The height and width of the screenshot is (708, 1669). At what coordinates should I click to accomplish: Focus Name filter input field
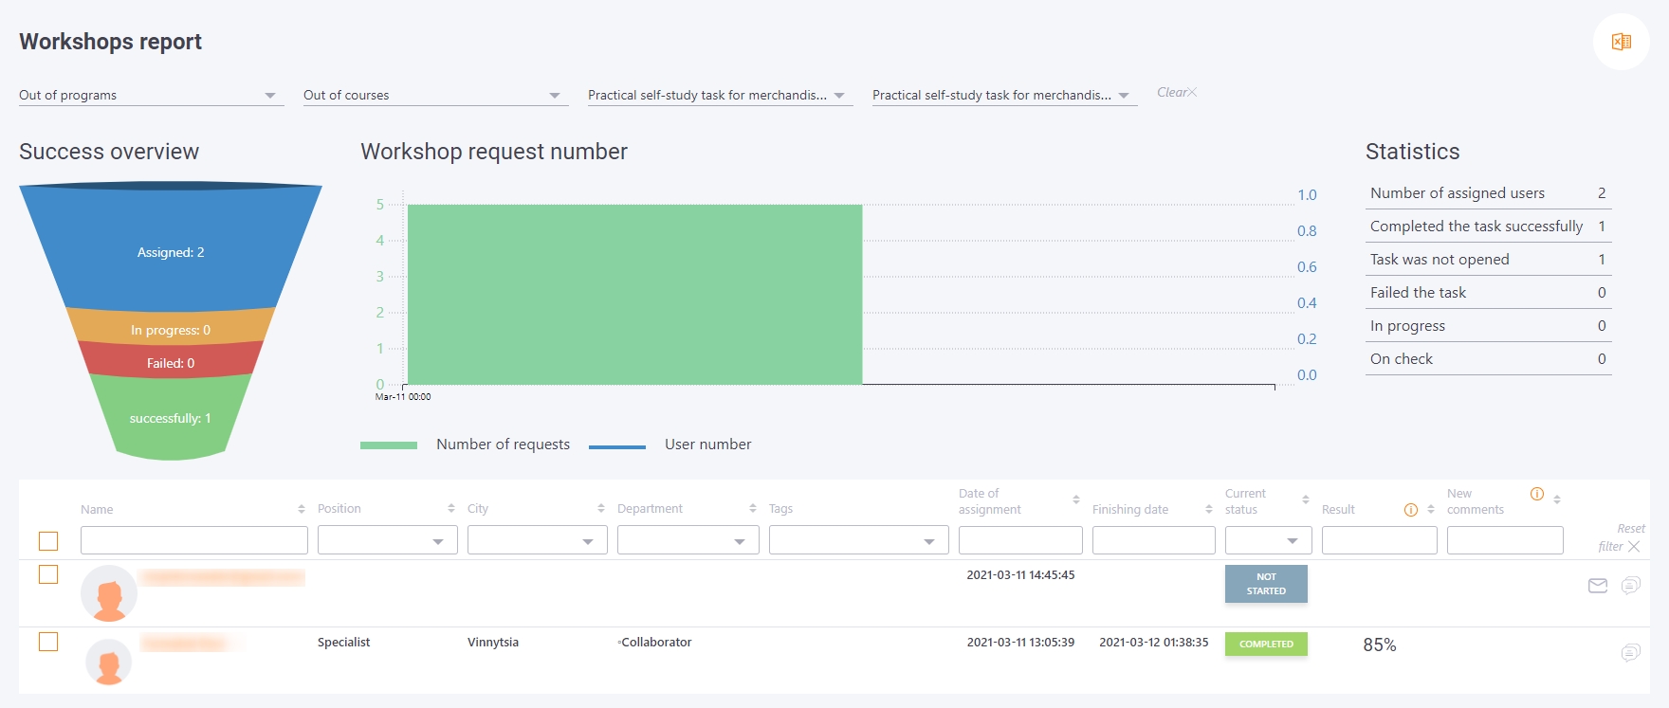click(x=194, y=540)
